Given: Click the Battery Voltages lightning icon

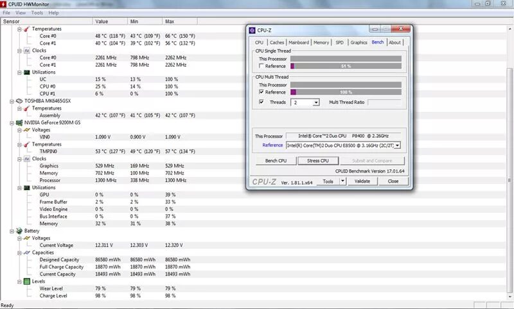Looking at the screenshot, I should 27,238.
